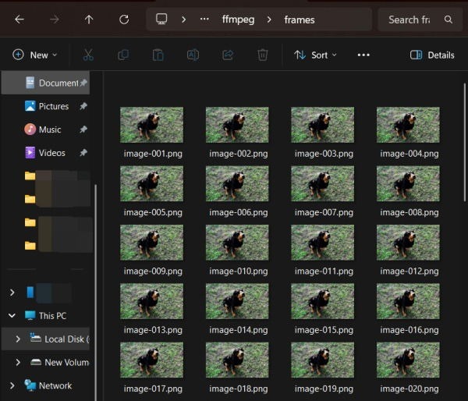
Task: Click the Share icon in toolbar
Action: [x=228, y=55]
